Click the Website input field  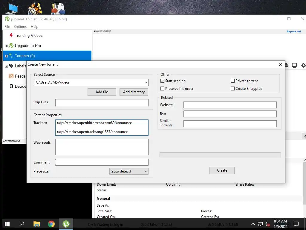[230, 105]
